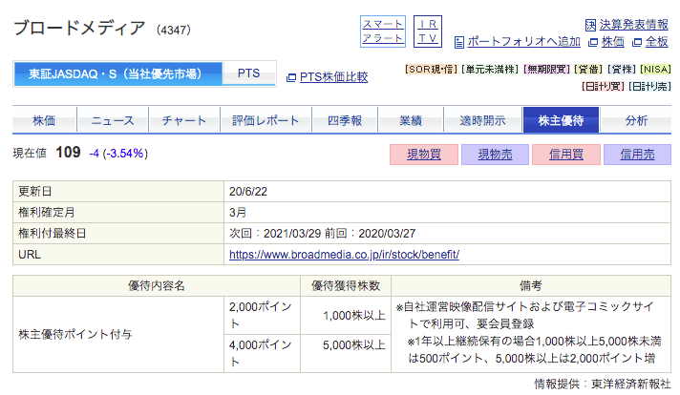Viewport: 680px width, 395px height.
Task: Click the 優待内容名 column header
Action: click(x=157, y=285)
